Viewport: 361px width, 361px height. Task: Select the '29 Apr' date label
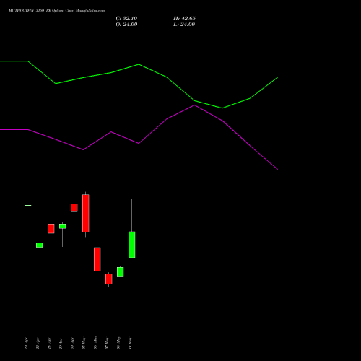(x=61, y=344)
